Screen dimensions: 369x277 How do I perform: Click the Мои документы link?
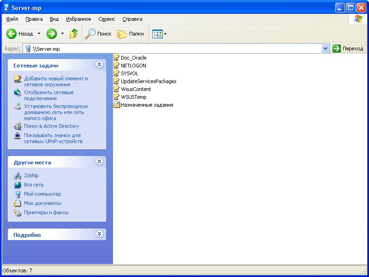(x=42, y=203)
